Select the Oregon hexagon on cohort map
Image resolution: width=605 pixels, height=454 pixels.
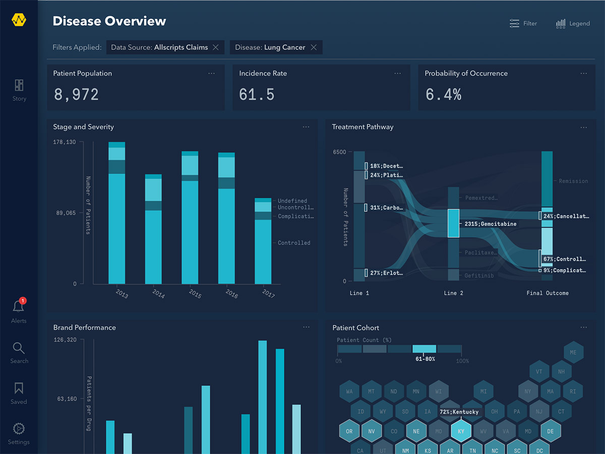coord(349,431)
